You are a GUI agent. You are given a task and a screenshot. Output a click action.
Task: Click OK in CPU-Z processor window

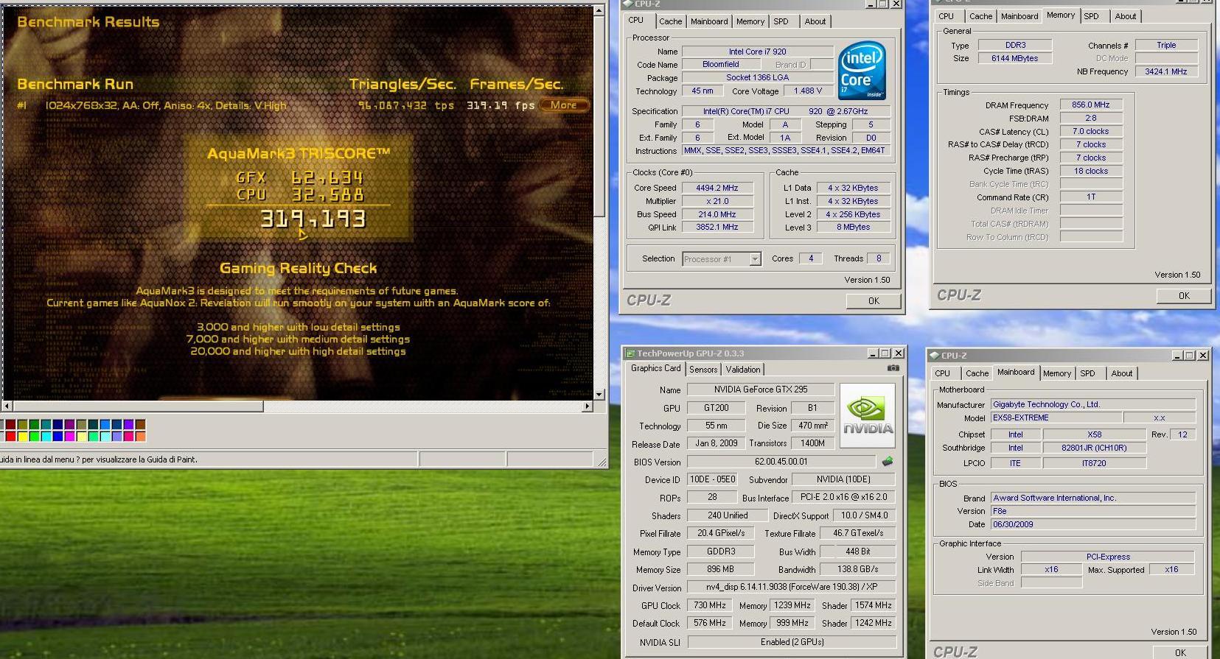[874, 300]
